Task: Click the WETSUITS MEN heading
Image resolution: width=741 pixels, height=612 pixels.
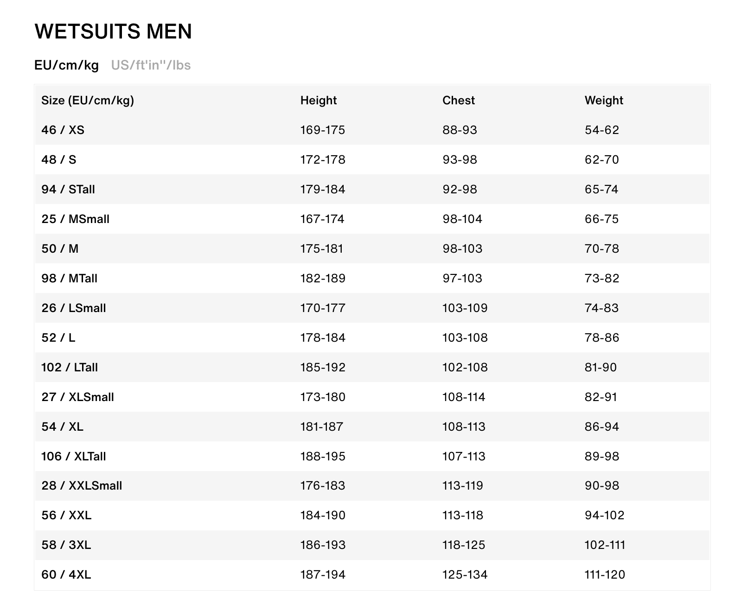Action: click(113, 32)
